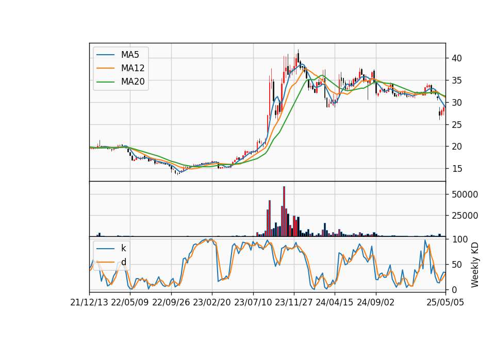
Task: Click the KD axis value 50
Action: pyautogui.click(x=457, y=264)
